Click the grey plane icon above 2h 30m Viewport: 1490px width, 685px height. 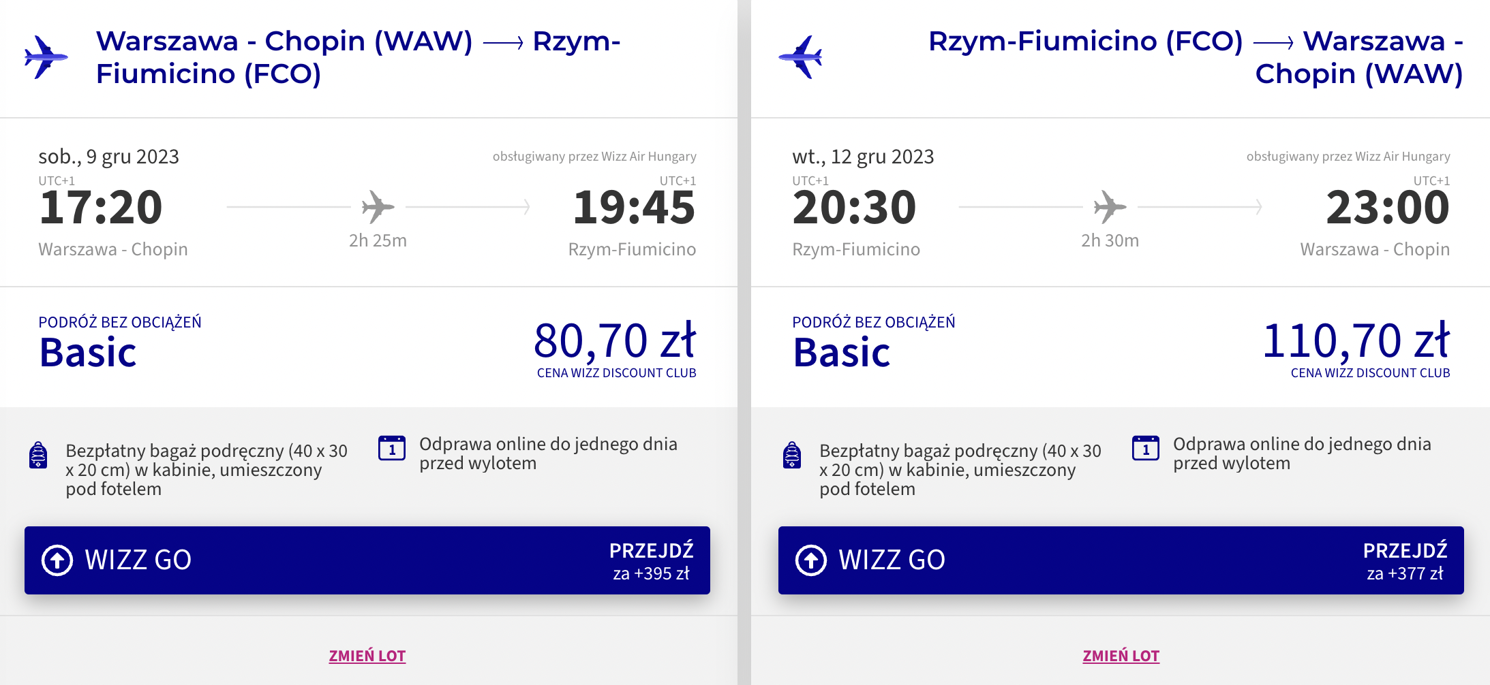point(1110,207)
